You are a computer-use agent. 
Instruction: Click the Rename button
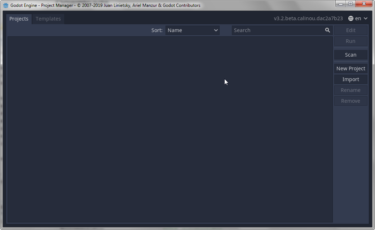pos(350,90)
